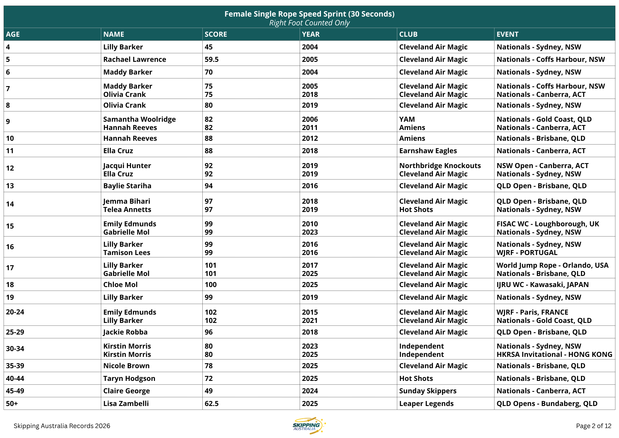Click the year '2012'
619x438 pixels.
tap(310, 138)
